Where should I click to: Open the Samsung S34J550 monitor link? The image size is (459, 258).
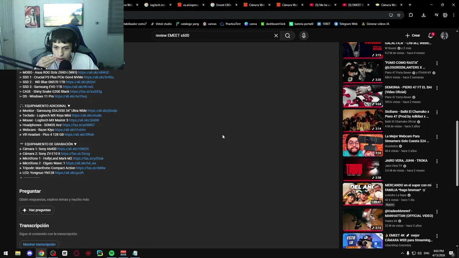[102, 111]
